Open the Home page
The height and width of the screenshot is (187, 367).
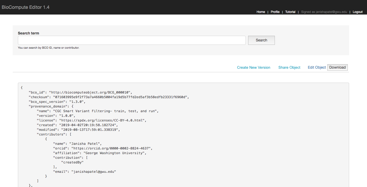coord(261,12)
